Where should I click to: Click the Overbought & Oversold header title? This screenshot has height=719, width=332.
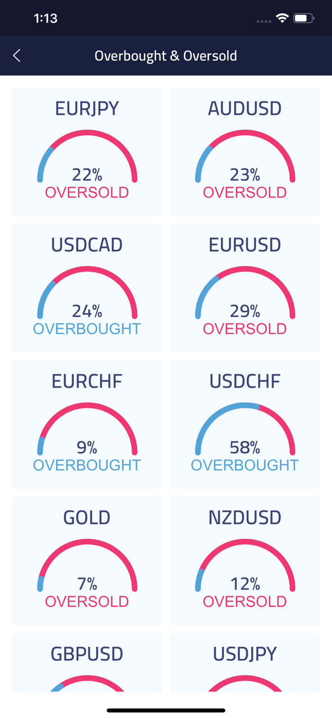tap(166, 56)
